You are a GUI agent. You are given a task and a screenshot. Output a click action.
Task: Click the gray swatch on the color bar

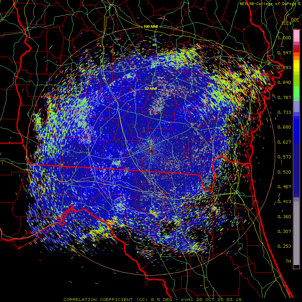(x=296, y=233)
